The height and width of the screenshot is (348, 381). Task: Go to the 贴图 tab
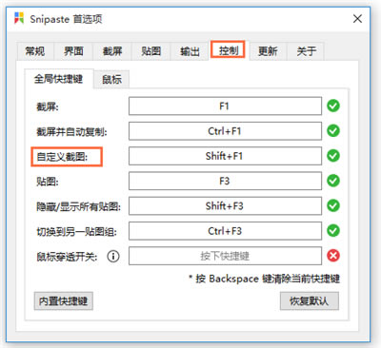pos(150,51)
